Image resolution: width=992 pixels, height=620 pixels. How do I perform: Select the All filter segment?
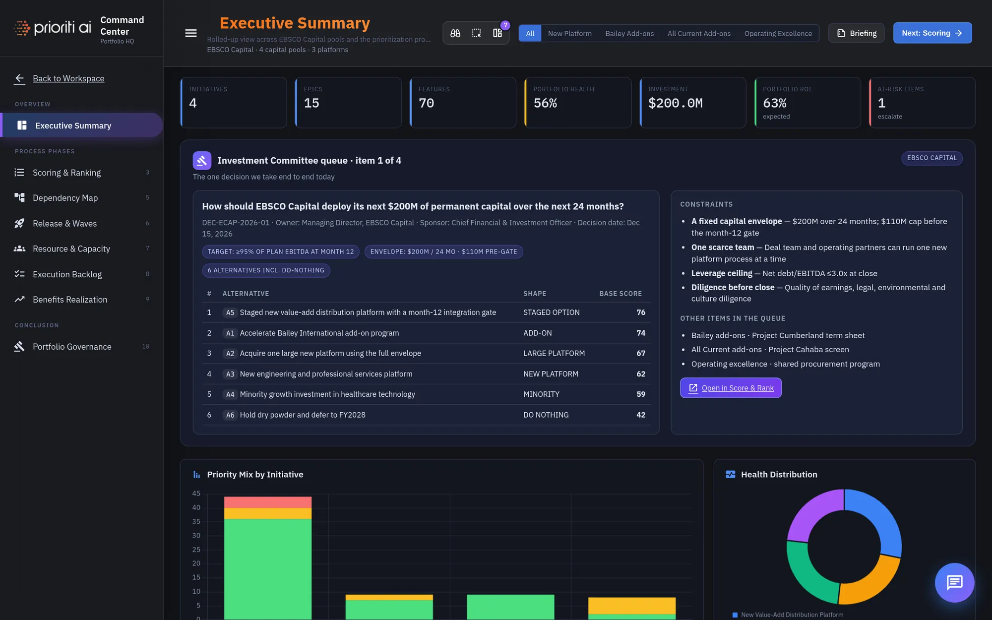[x=530, y=33]
